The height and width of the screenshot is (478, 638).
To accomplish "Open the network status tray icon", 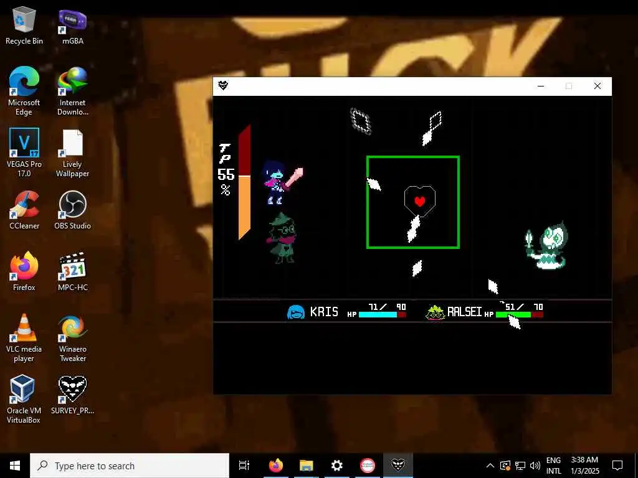I will click(x=520, y=466).
